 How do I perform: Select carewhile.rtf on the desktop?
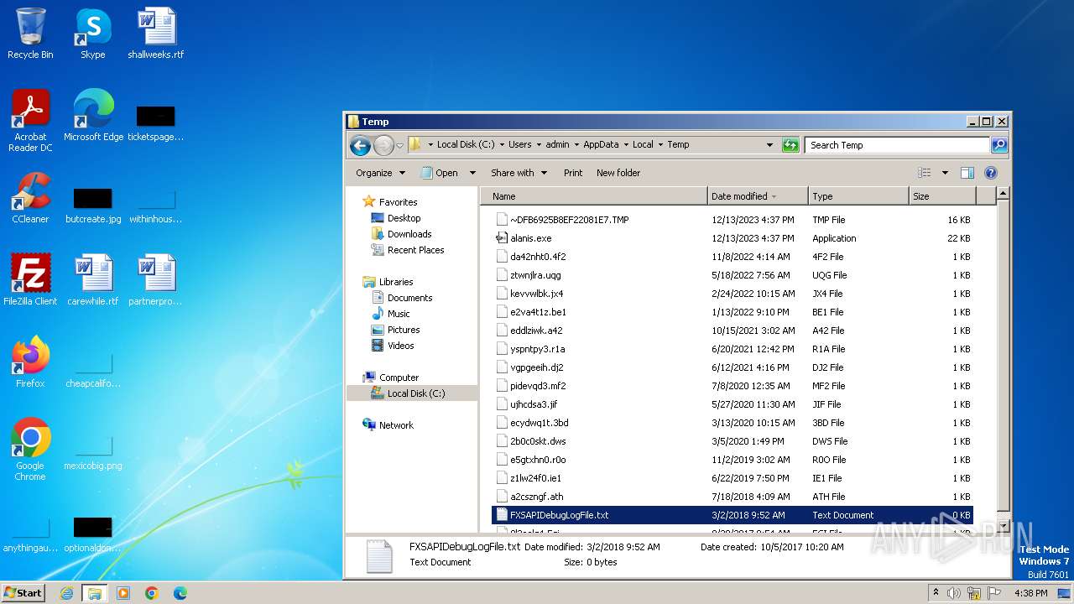[x=93, y=279]
